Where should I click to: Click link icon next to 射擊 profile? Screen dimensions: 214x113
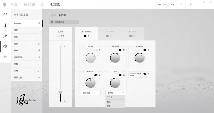click(x=39, y=64)
